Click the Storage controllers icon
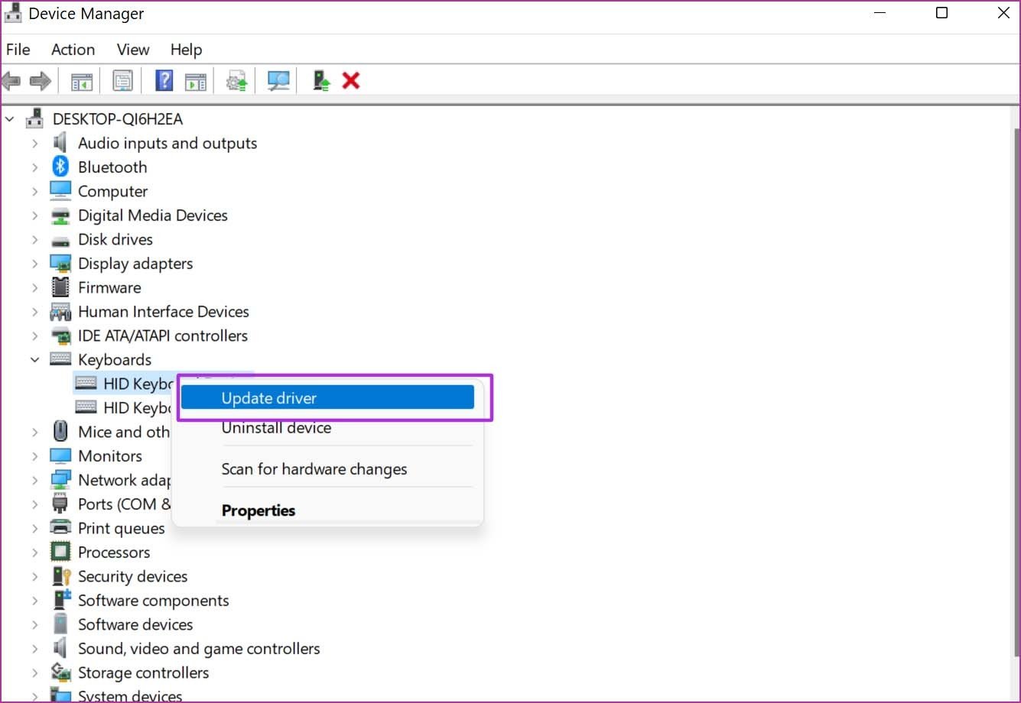Image resolution: width=1021 pixels, height=703 pixels. coord(60,672)
